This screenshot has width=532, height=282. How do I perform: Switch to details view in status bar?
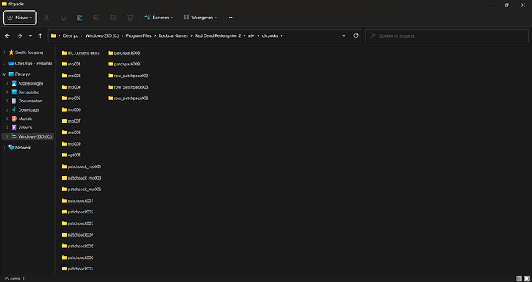tap(519, 279)
